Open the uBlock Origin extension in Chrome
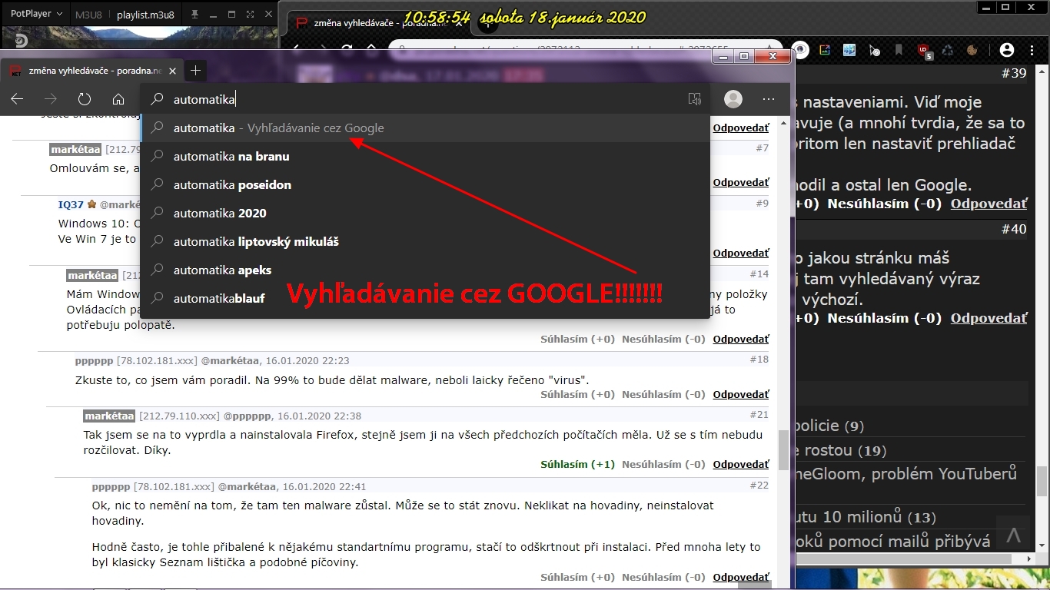The image size is (1050, 590). pyautogui.click(x=924, y=51)
